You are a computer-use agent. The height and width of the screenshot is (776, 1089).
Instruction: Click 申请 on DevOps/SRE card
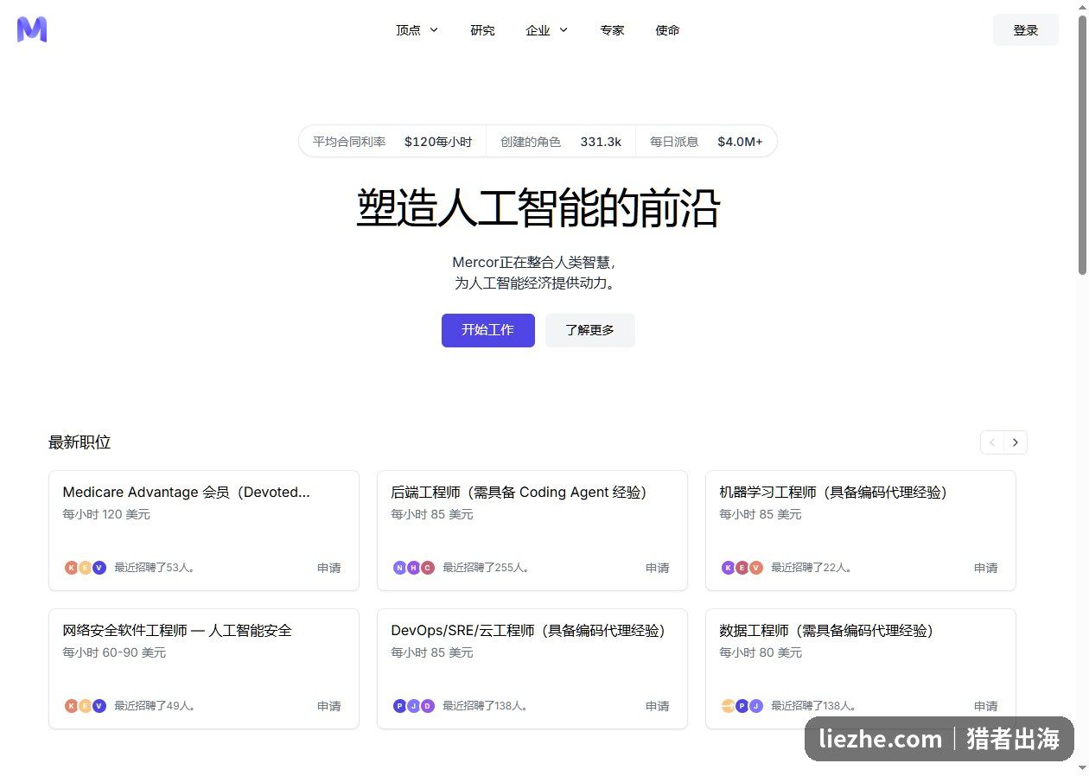(658, 706)
